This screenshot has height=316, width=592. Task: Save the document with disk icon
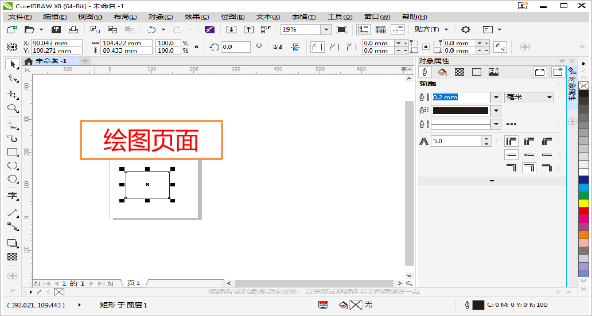(x=56, y=29)
